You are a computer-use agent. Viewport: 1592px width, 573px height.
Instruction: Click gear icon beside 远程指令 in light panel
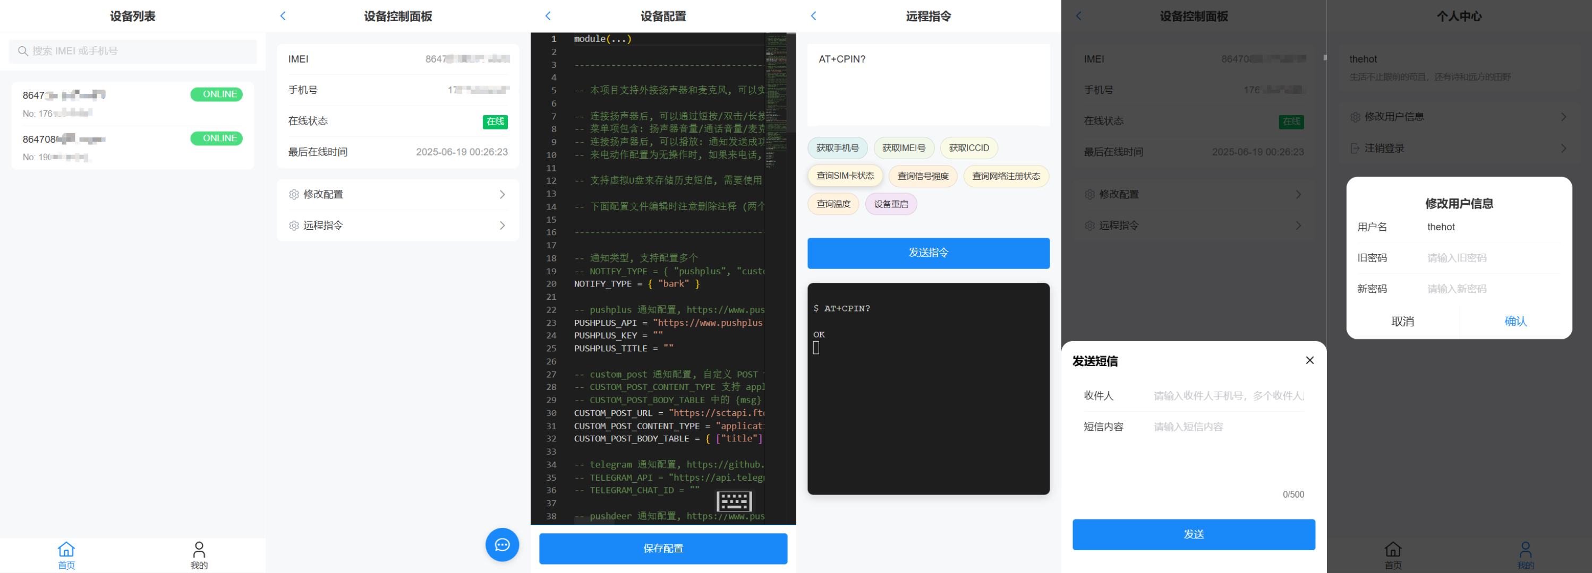coord(294,225)
